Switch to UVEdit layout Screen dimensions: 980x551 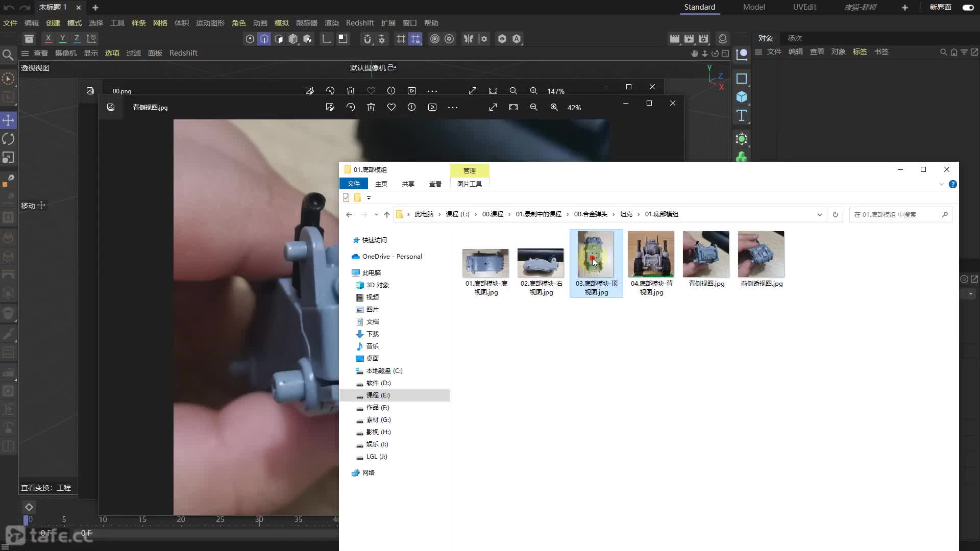tap(804, 7)
